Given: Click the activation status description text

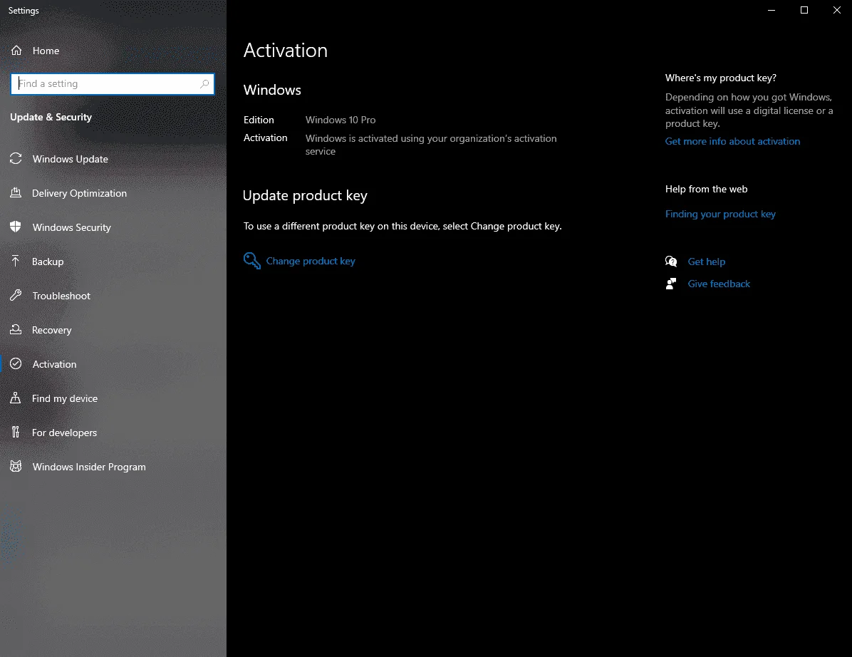Looking at the screenshot, I should (431, 145).
